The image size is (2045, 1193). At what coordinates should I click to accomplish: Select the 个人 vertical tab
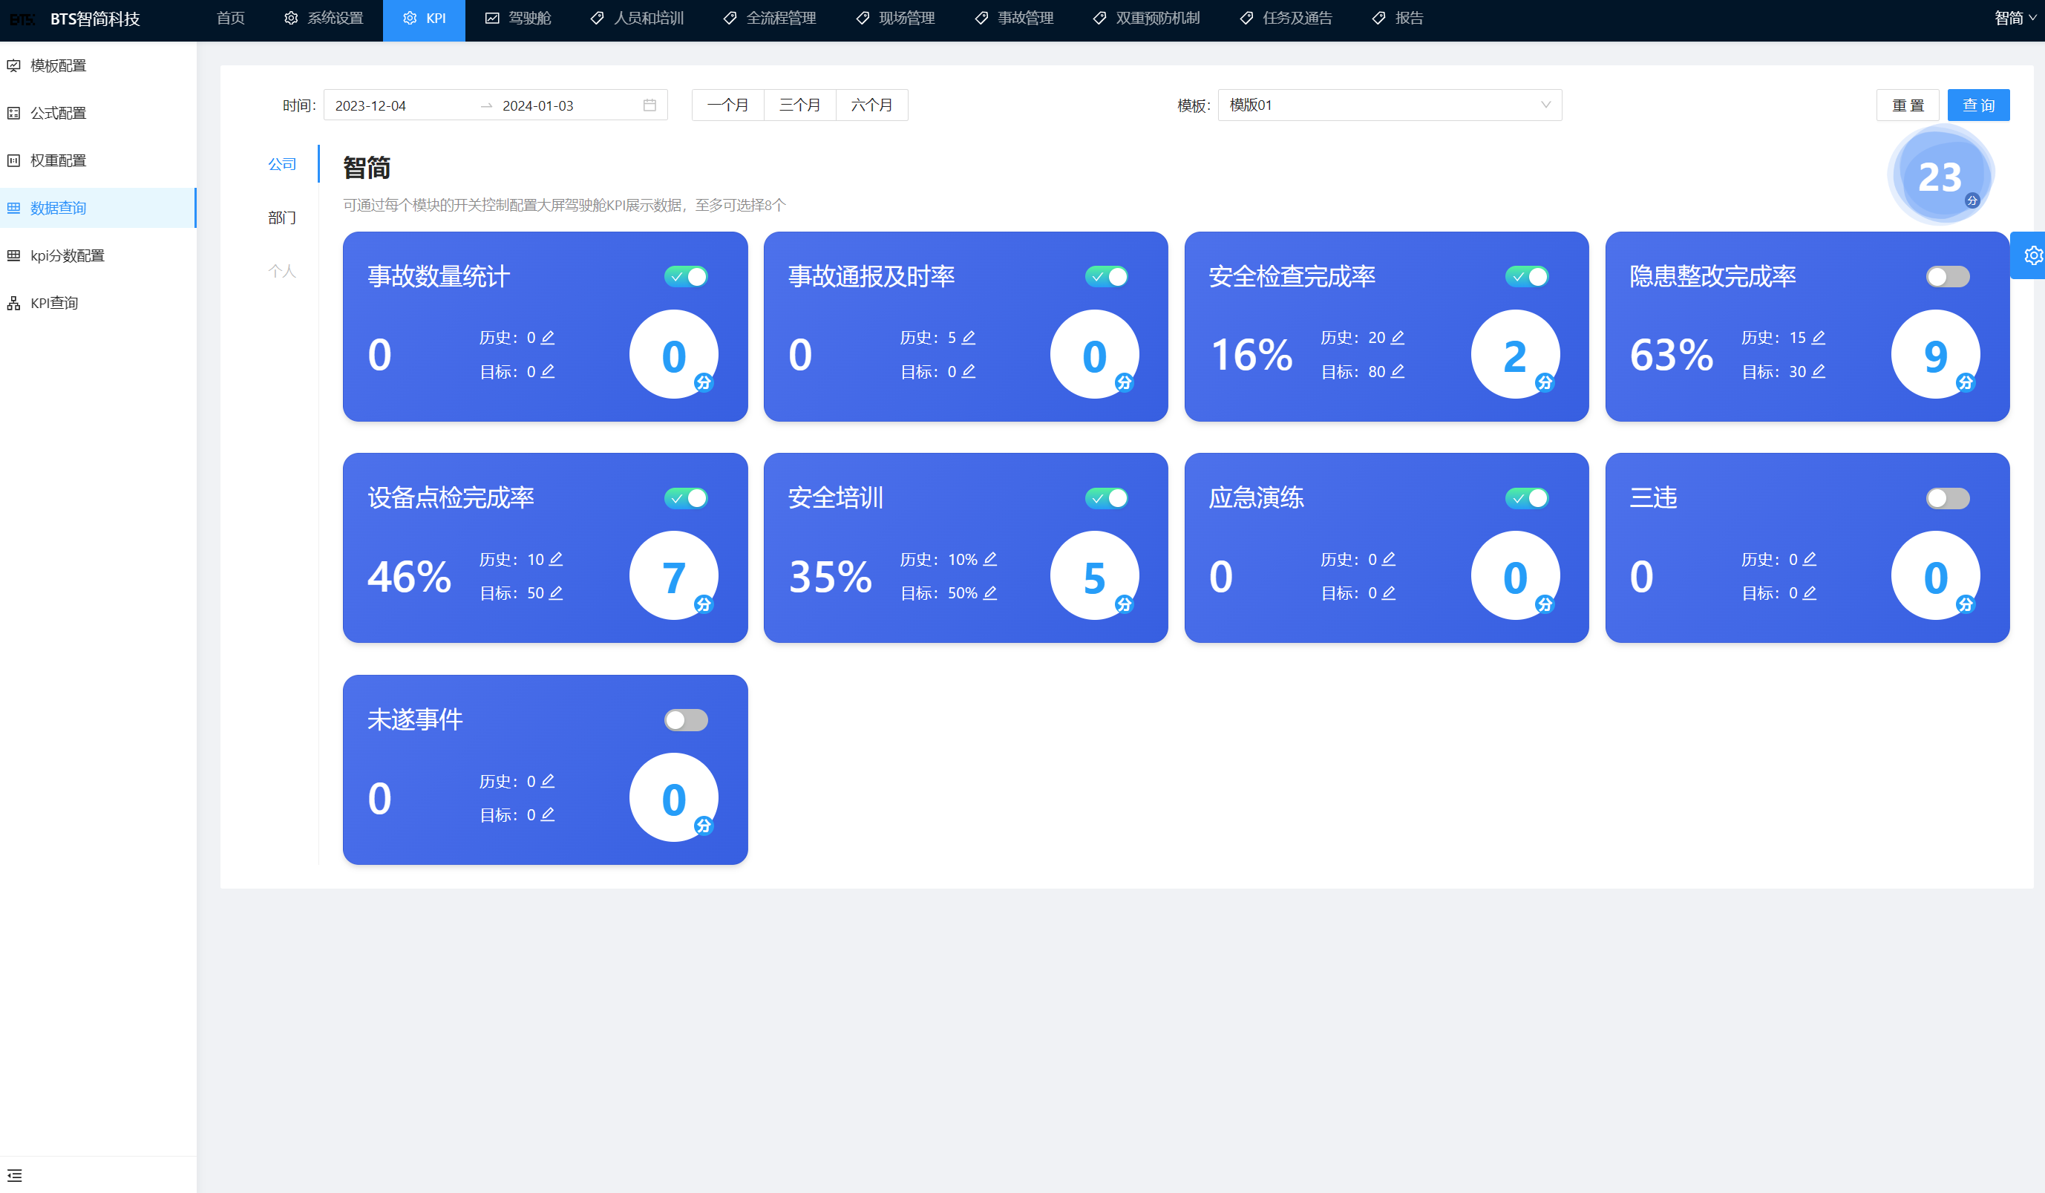[x=282, y=271]
